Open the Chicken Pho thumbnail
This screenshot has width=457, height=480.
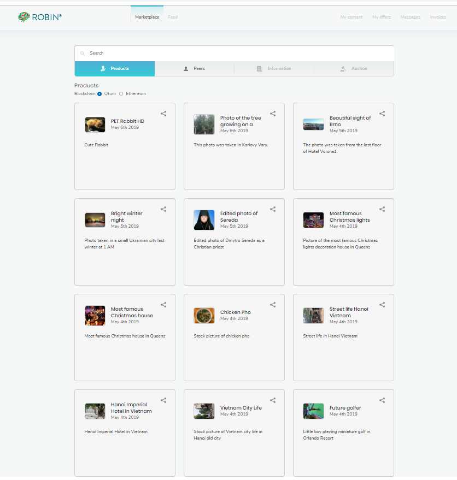coord(204,315)
